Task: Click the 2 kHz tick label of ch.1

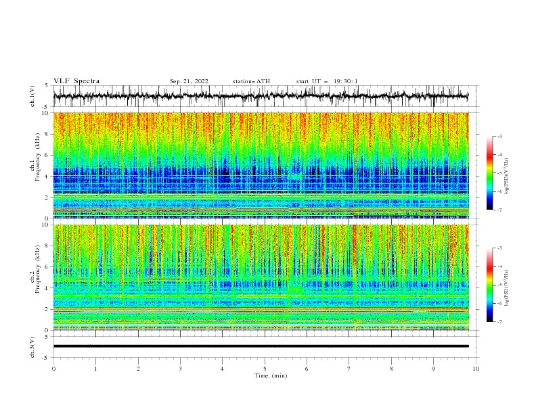Action: click(47, 198)
